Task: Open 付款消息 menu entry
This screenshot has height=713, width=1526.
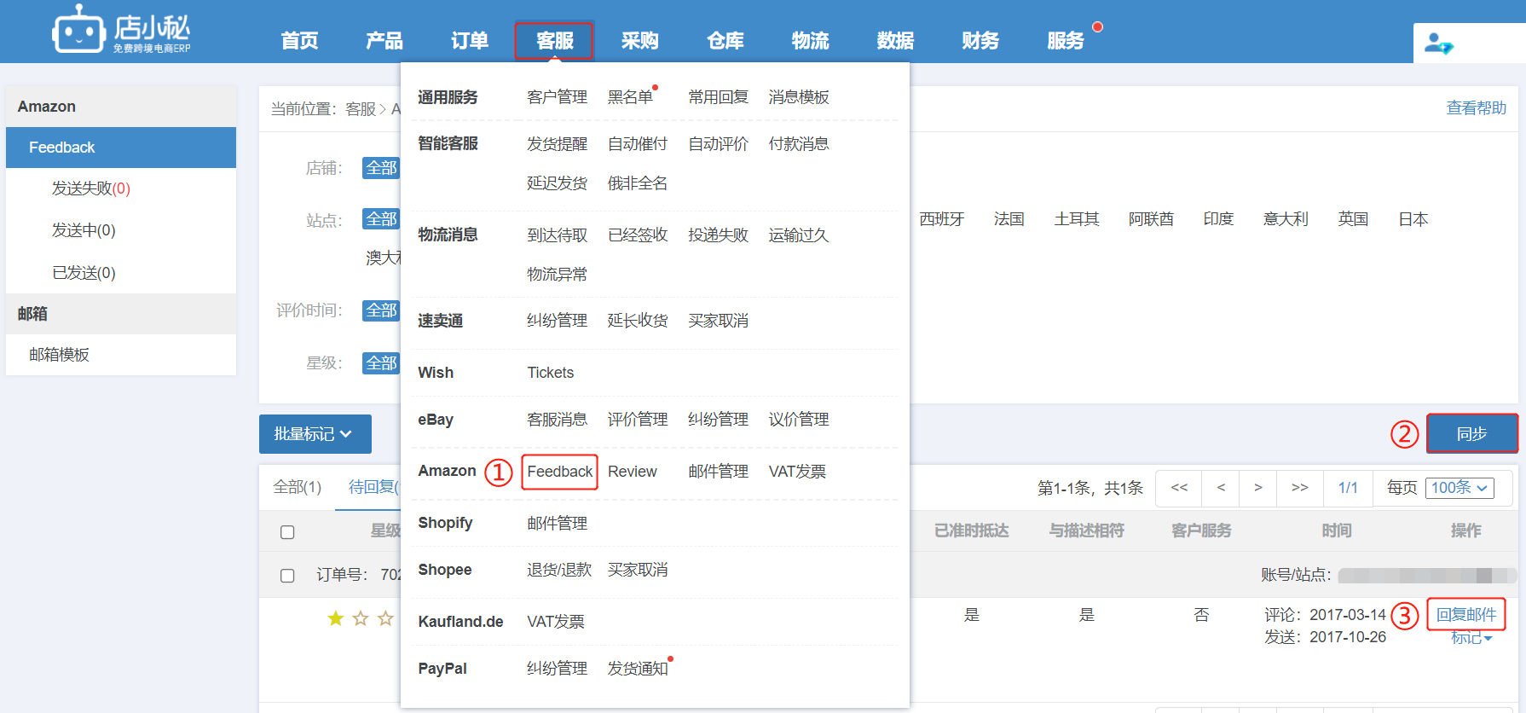Action: [x=799, y=144]
